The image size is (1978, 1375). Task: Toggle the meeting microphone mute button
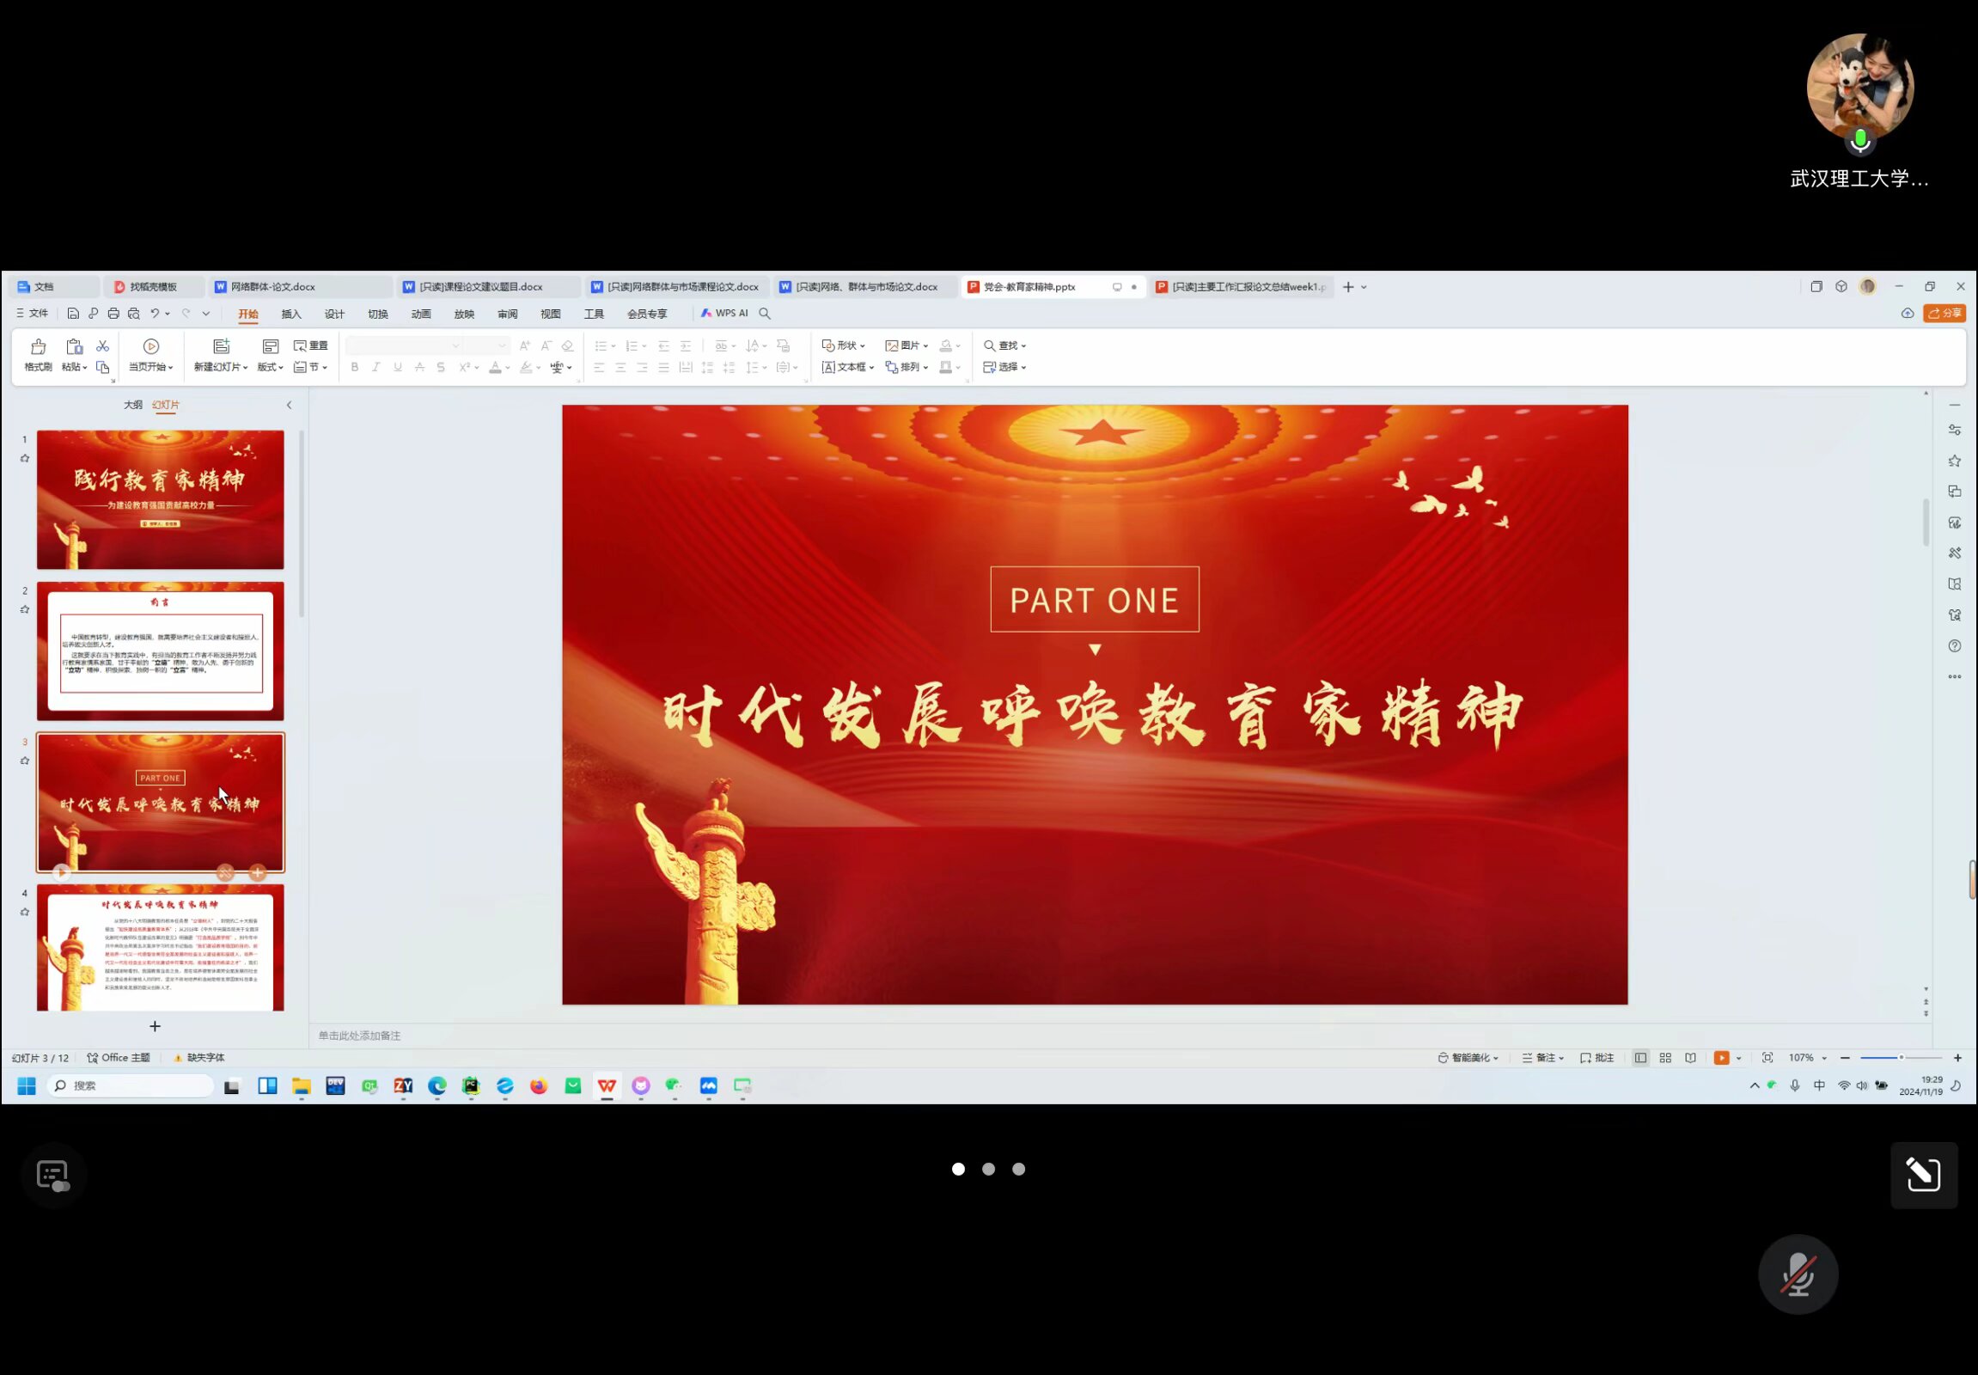[1798, 1274]
